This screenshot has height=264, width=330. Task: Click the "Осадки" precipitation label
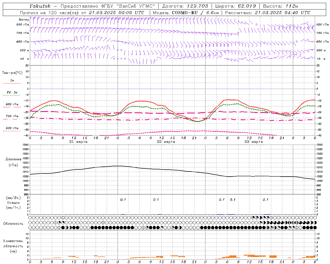pyautogui.click(x=13, y=203)
